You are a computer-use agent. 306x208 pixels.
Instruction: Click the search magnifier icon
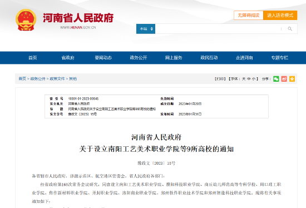tap(290, 29)
